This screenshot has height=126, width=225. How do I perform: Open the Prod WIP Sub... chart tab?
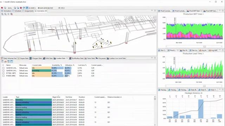pyautogui.click(x=210, y=11)
